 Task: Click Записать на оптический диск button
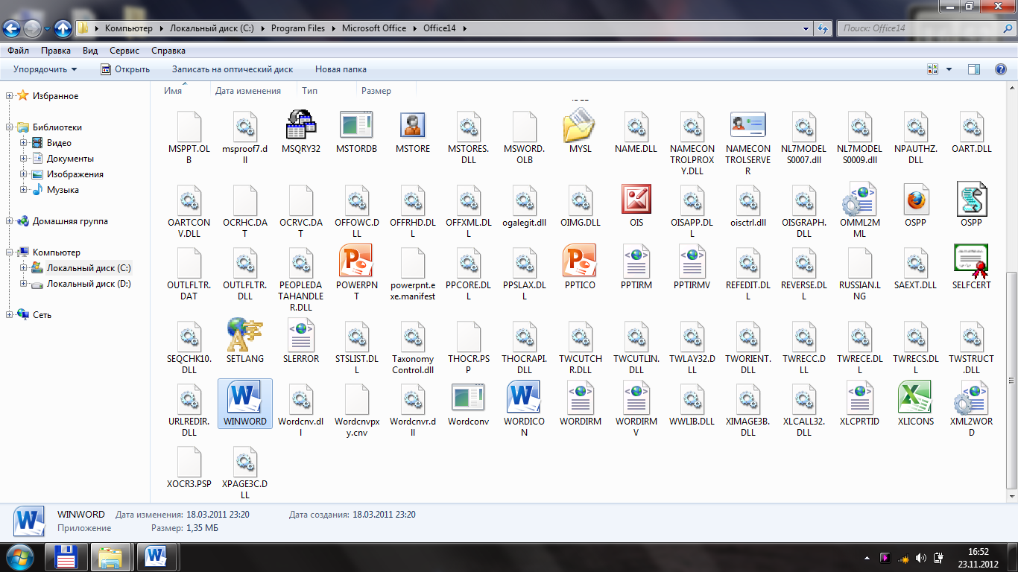[233, 69]
